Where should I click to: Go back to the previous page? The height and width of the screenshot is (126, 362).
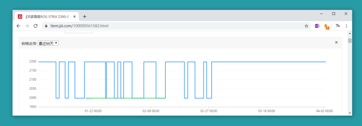click(x=18, y=26)
